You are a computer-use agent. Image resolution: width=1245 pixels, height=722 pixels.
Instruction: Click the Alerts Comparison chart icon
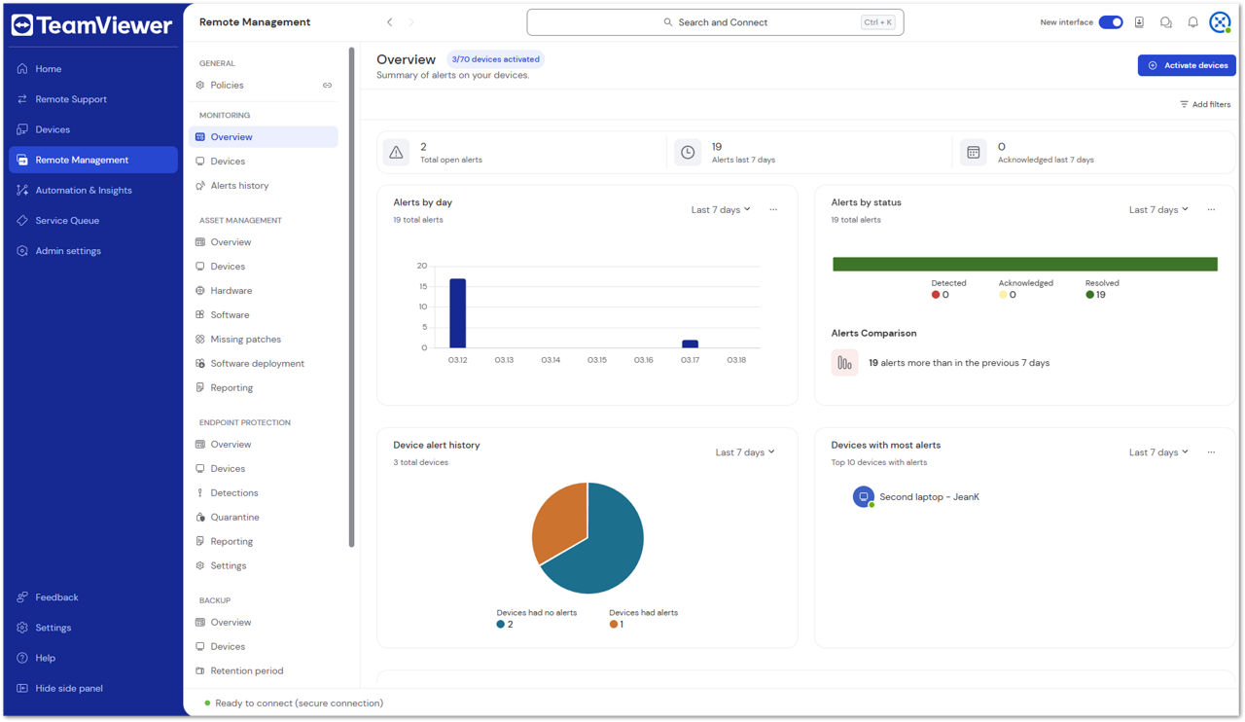pyautogui.click(x=844, y=363)
